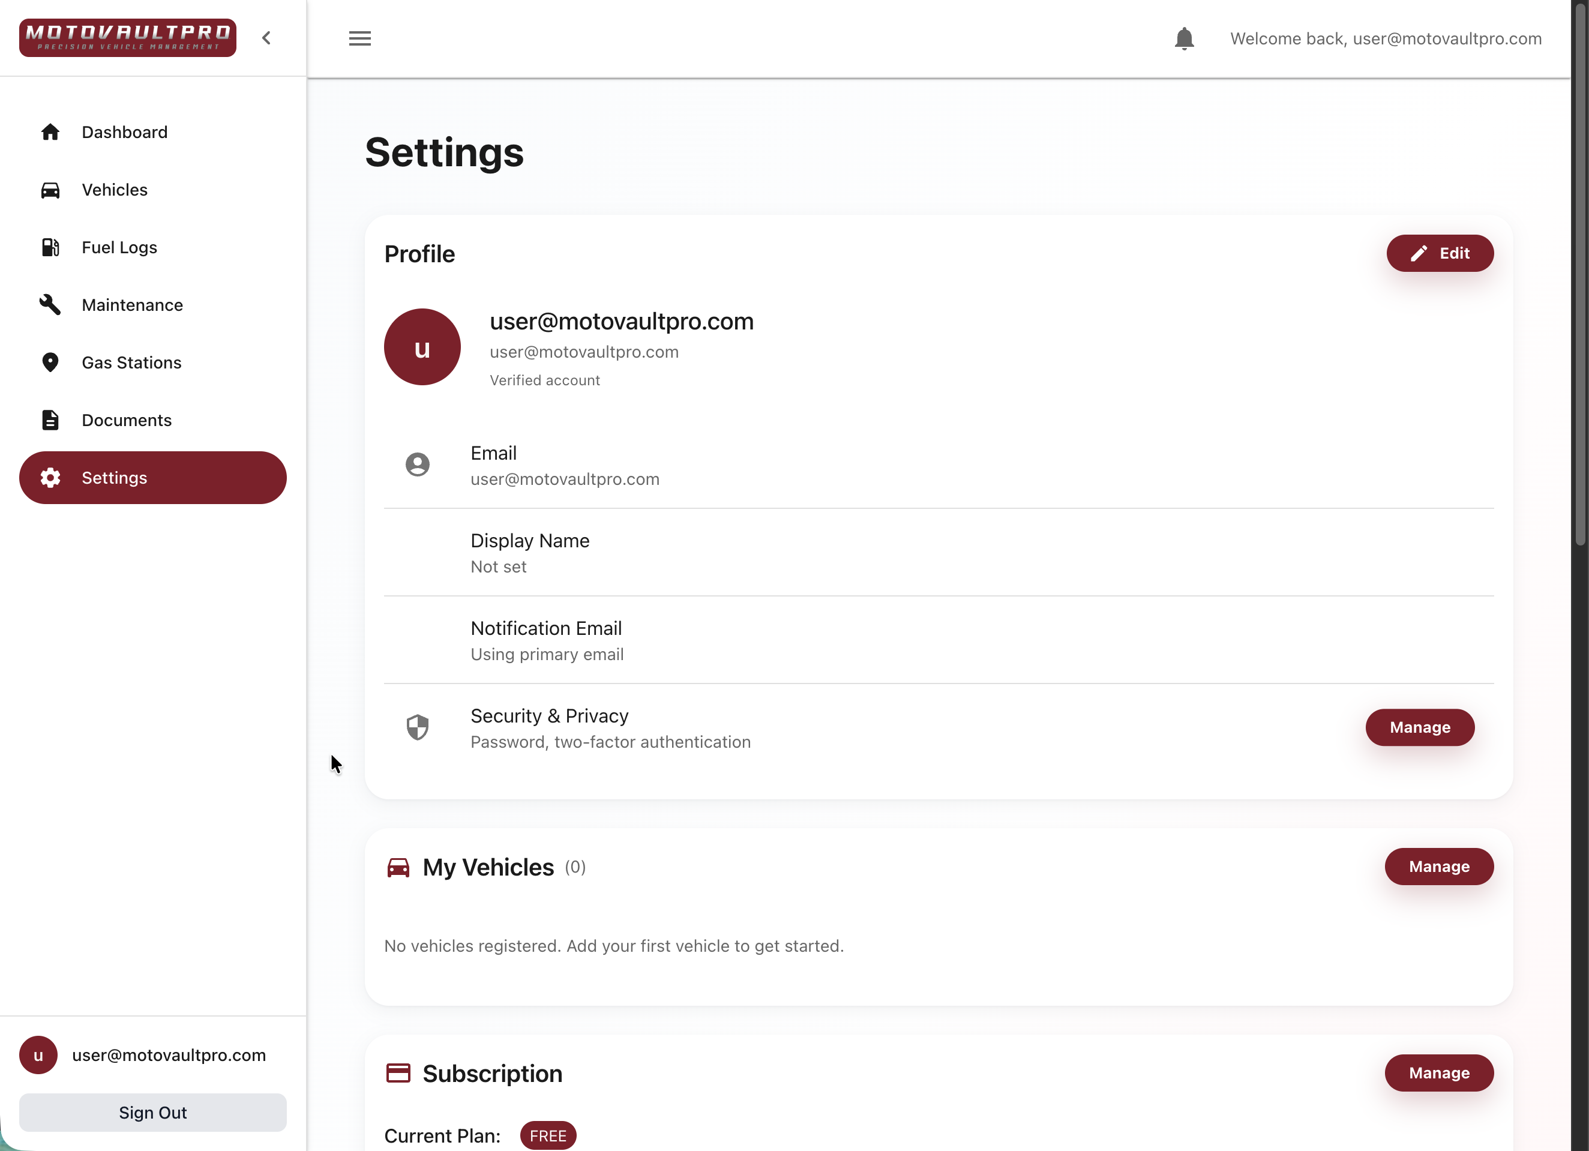1589x1151 pixels.
Task: Click the Maintenance wrench icon
Action: pyautogui.click(x=50, y=305)
